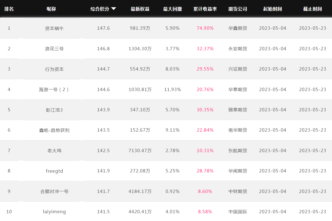Select score 143.9
Screen dimensions: 332x221
click(103, 110)
